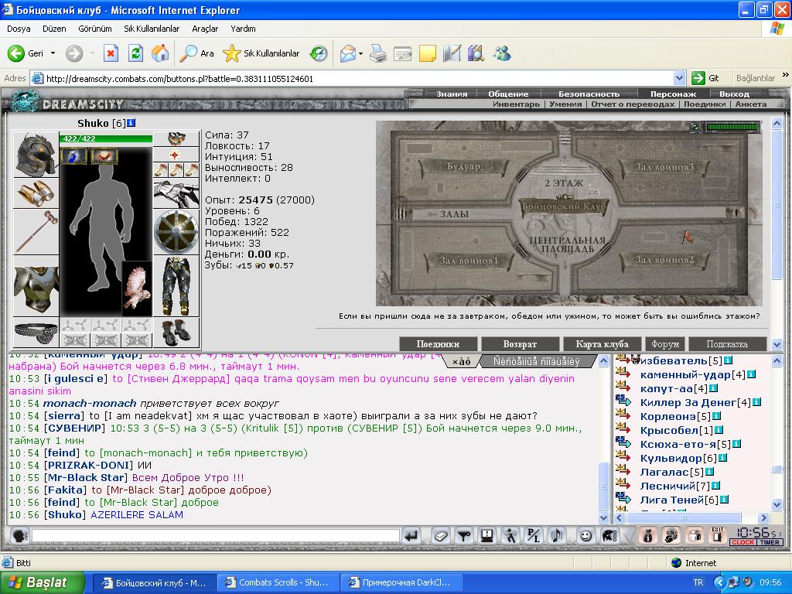The height and width of the screenshot is (594, 792).
Task: Click the smiley emoticons icon in chat bar
Action: 585,535
